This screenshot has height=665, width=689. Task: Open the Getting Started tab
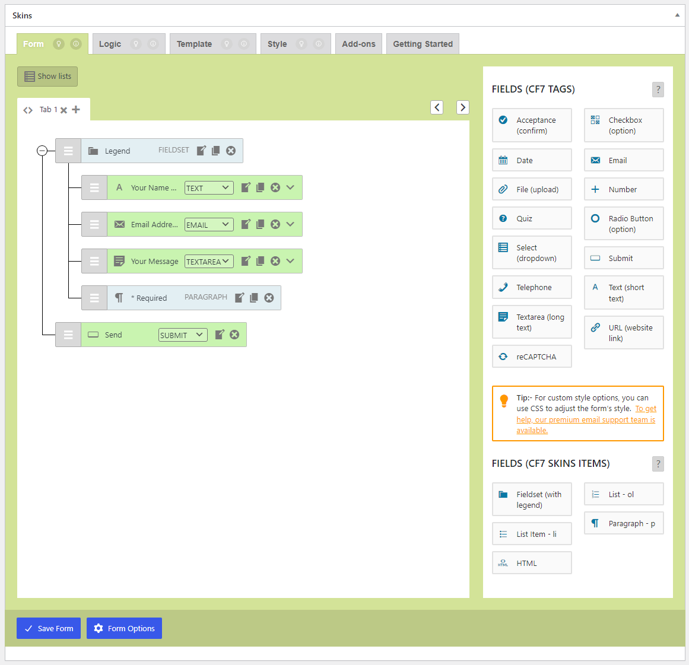[423, 44]
